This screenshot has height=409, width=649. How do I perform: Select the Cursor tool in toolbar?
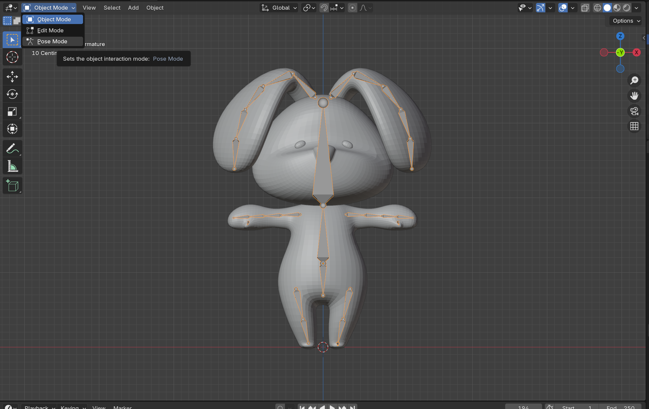pos(12,57)
